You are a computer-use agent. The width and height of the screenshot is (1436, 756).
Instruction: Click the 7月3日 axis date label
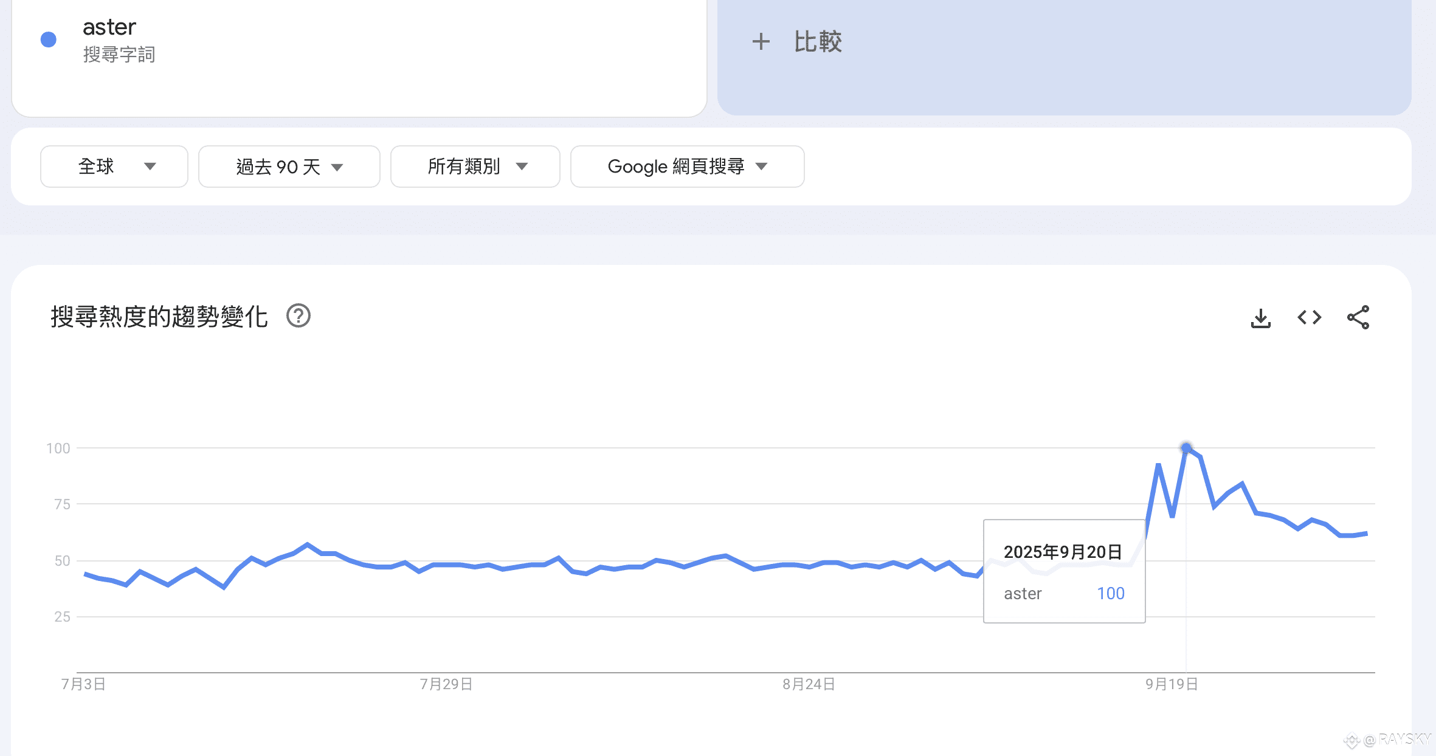[84, 684]
